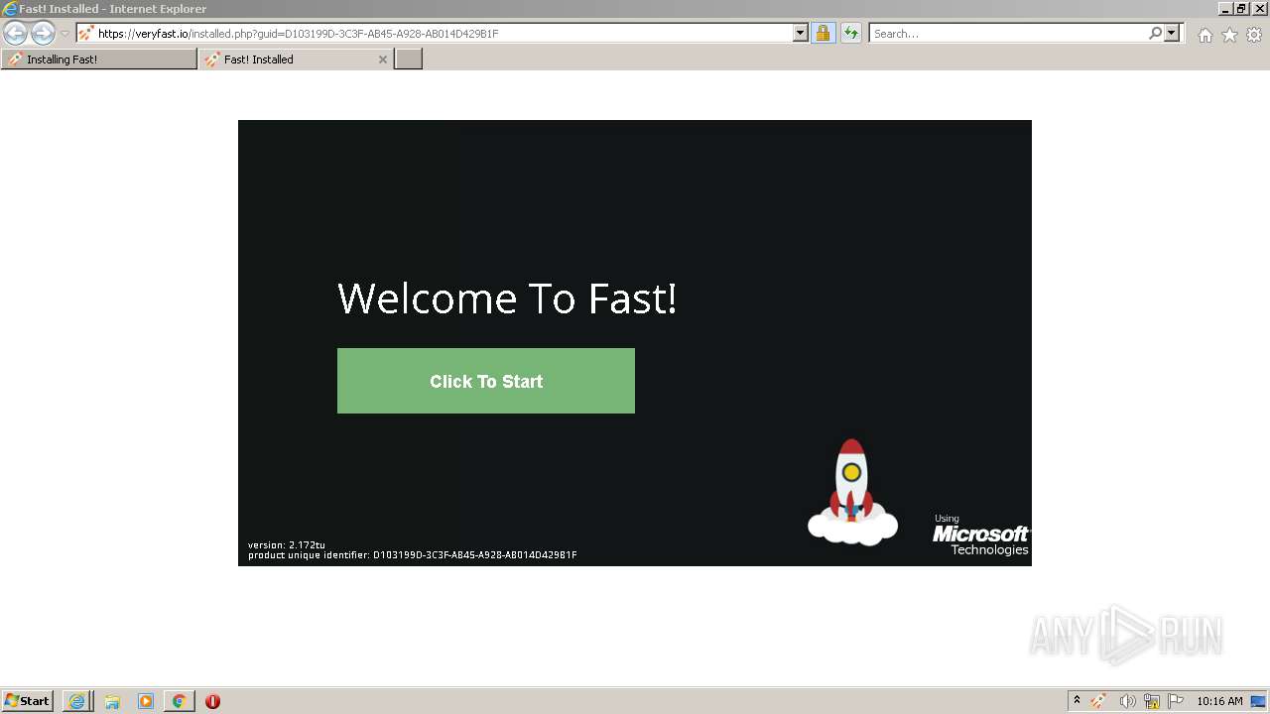Click the Microsoft Technologies logo
The image size is (1270, 714).
(x=980, y=535)
